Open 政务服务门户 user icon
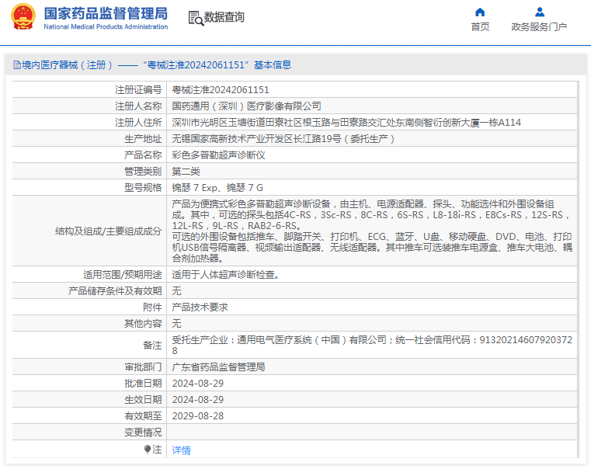Viewport: 591px width, 469px height. (x=540, y=12)
